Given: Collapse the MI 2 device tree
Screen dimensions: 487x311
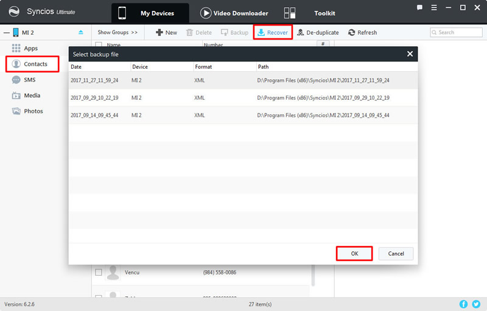Looking at the screenshot, I should coord(7,33).
